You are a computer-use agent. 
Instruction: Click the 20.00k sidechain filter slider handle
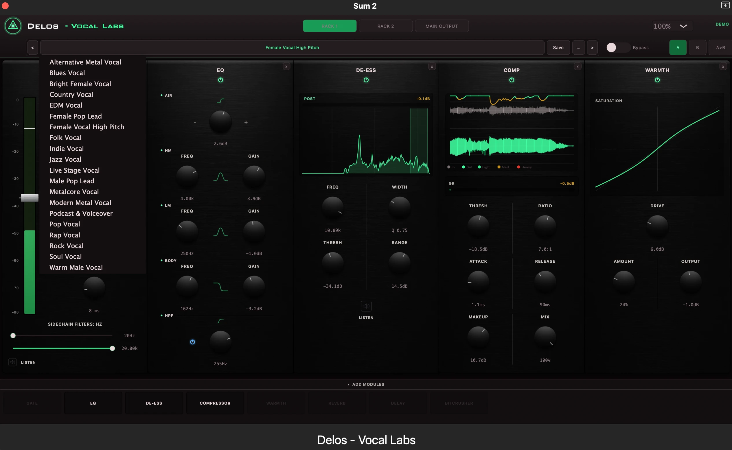(x=112, y=348)
